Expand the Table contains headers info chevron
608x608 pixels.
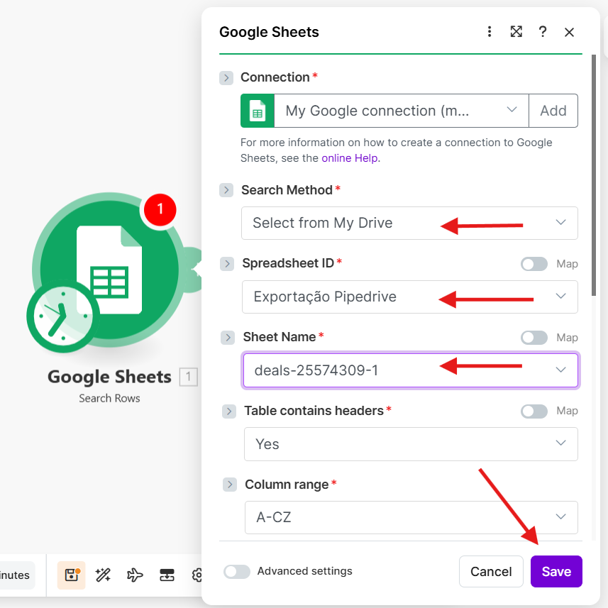coord(229,411)
